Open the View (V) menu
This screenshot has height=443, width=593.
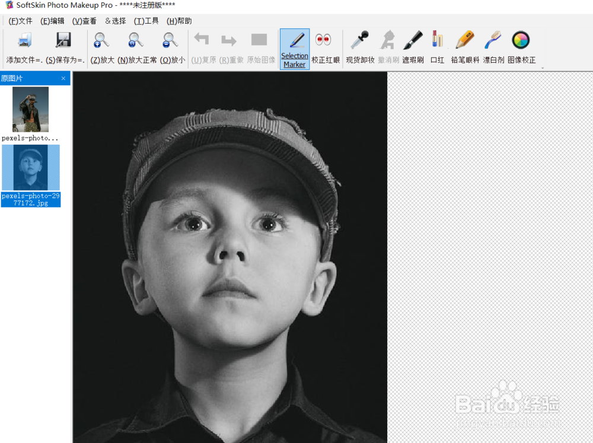84,21
